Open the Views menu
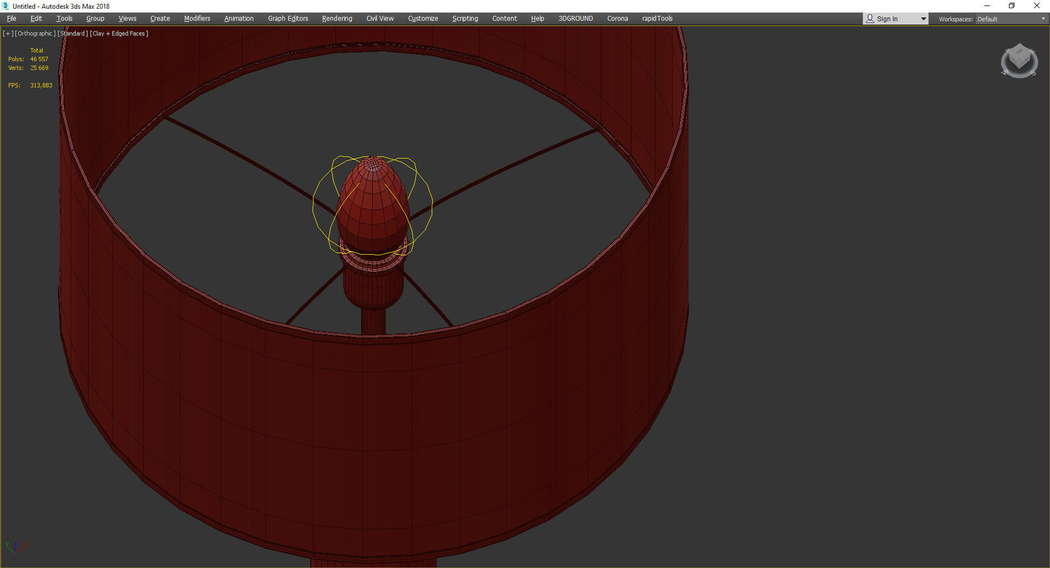 point(127,19)
